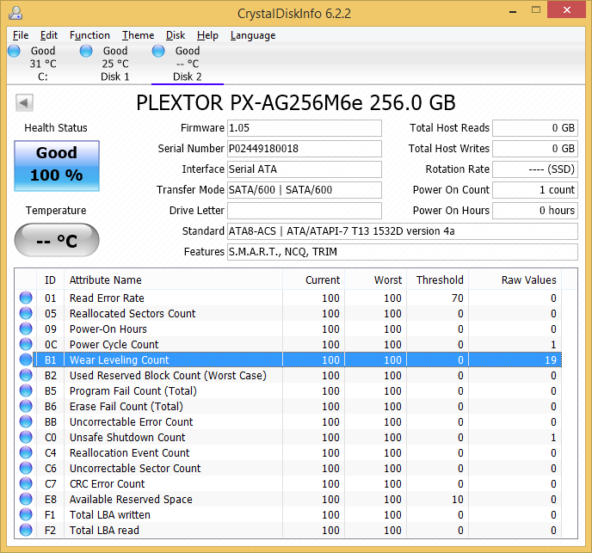Click status orb for Read Error Rate
This screenshot has width=592, height=553.
tap(26, 298)
